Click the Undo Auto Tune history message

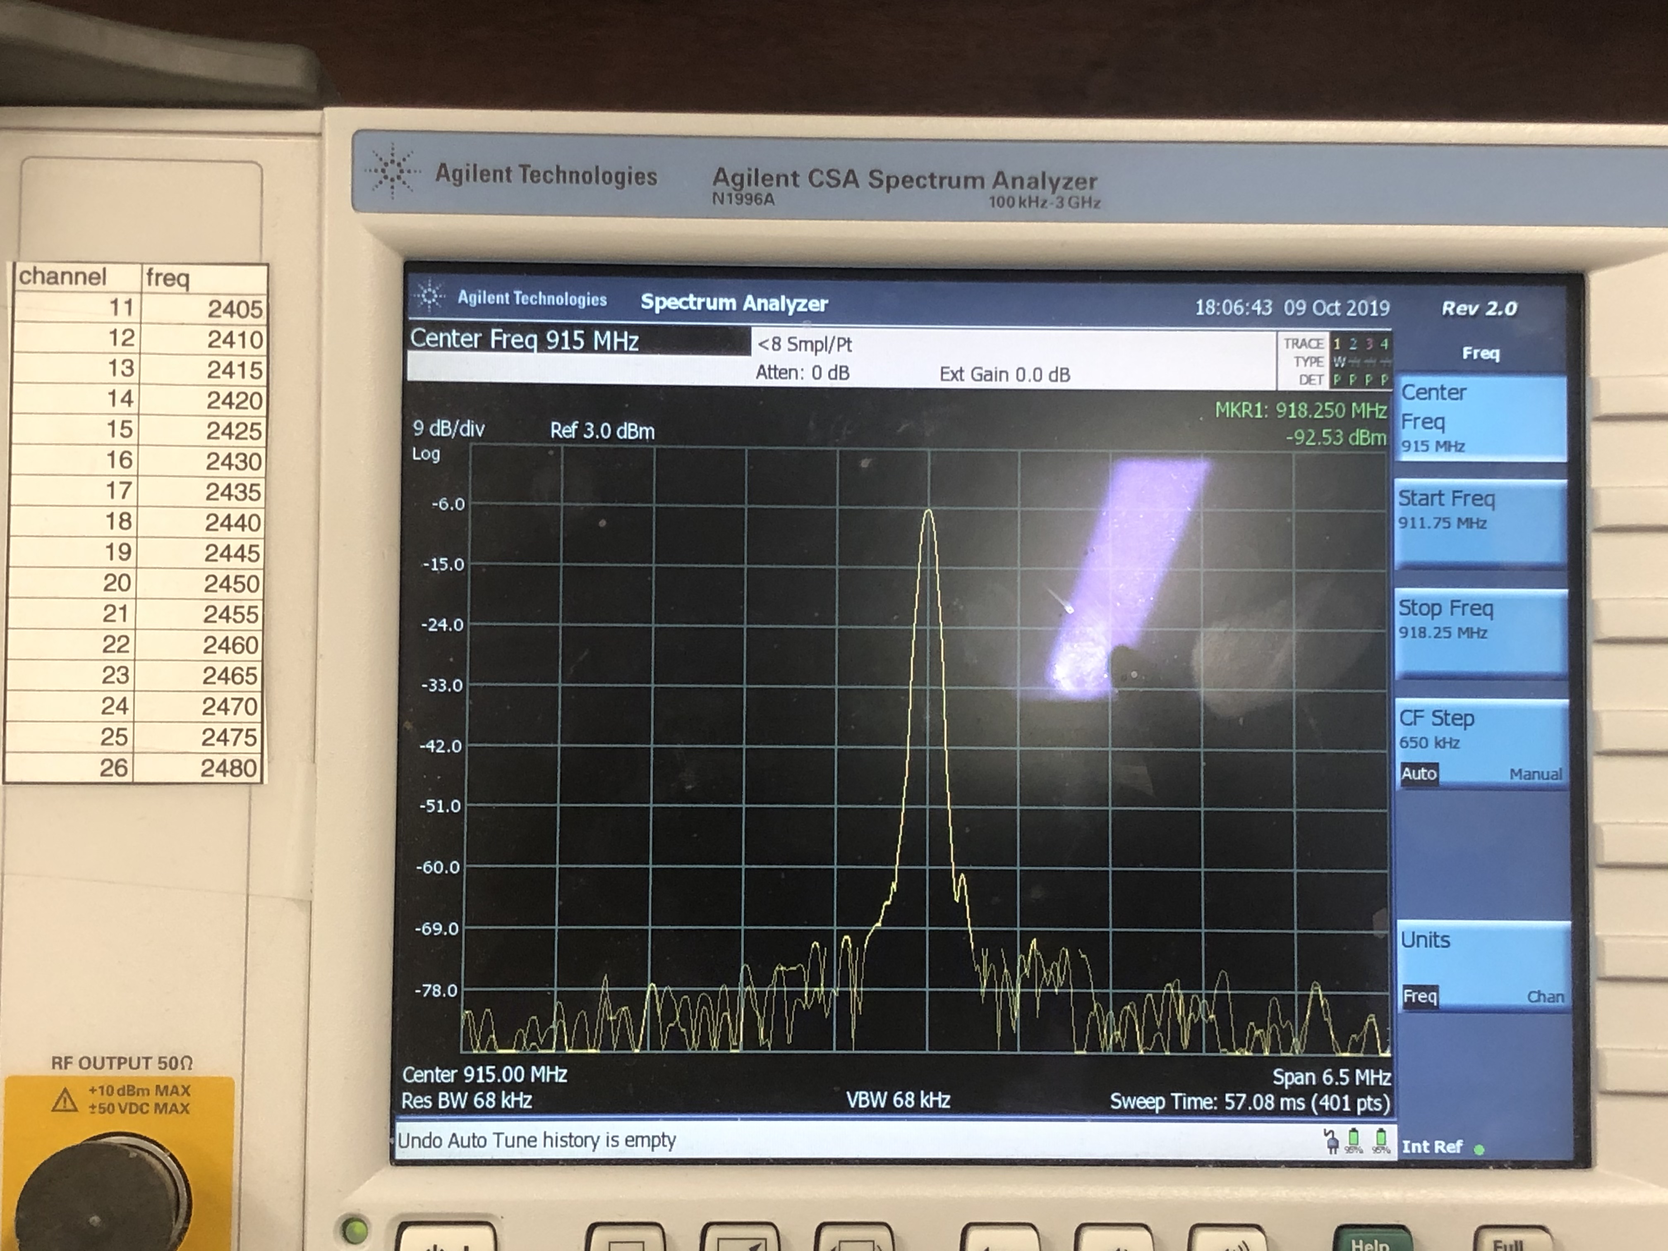coord(536,1140)
